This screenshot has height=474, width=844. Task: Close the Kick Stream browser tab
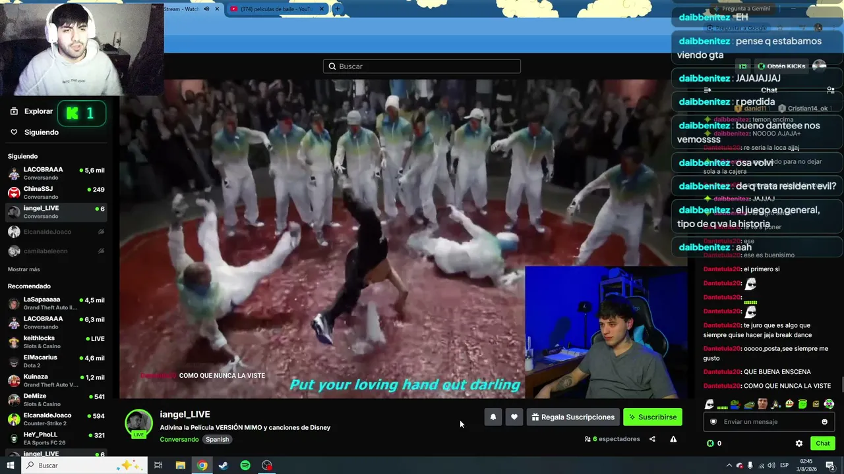tap(217, 9)
